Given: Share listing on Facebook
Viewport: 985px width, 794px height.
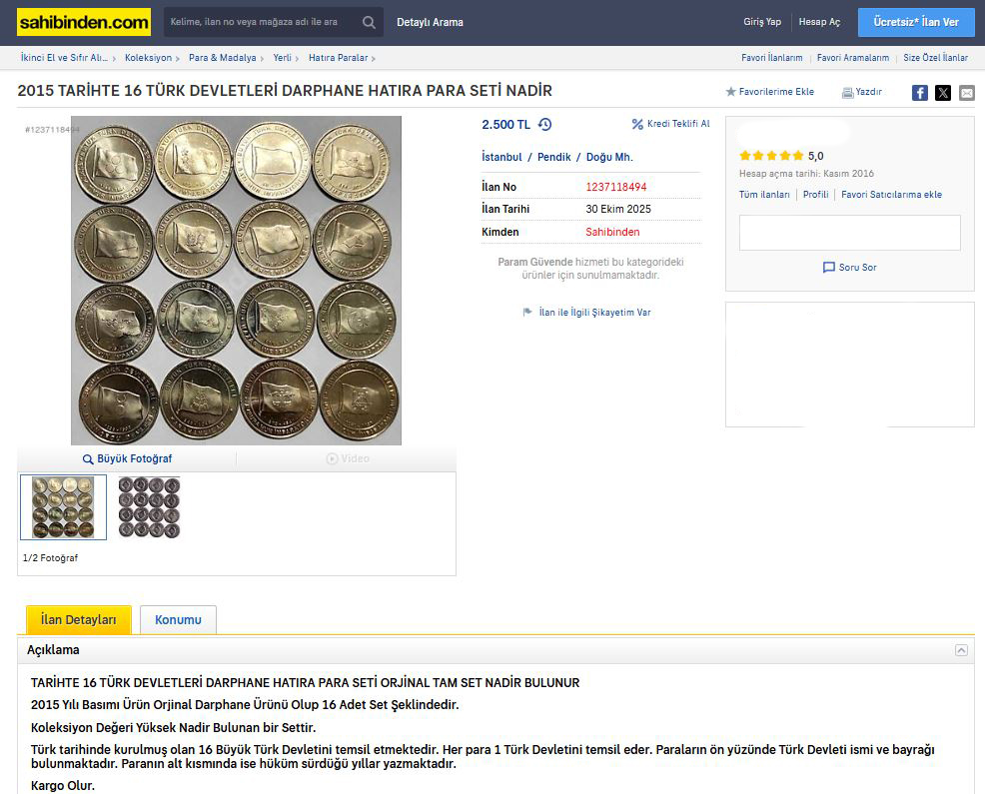Looking at the screenshot, I should [x=919, y=93].
